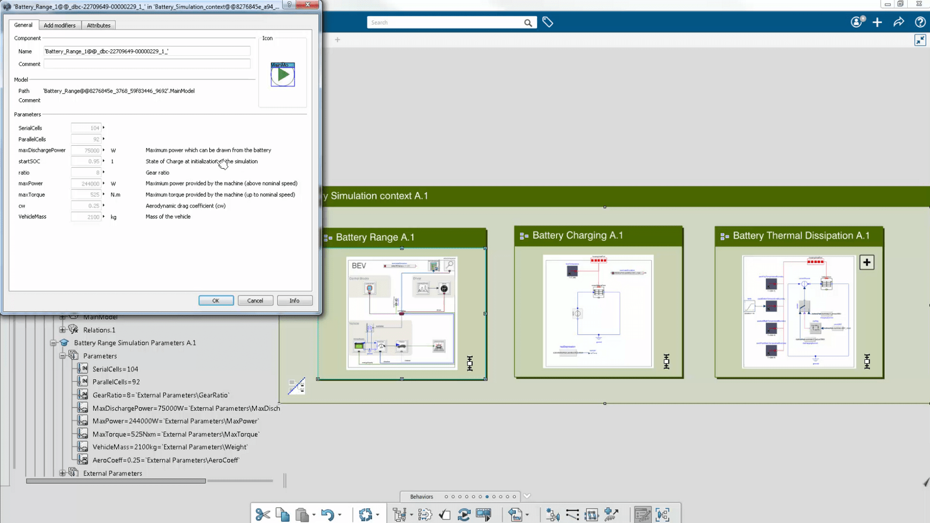Viewport: 930px width, 523px height.
Task: Select the Attributes tab
Action: click(98, 25)
